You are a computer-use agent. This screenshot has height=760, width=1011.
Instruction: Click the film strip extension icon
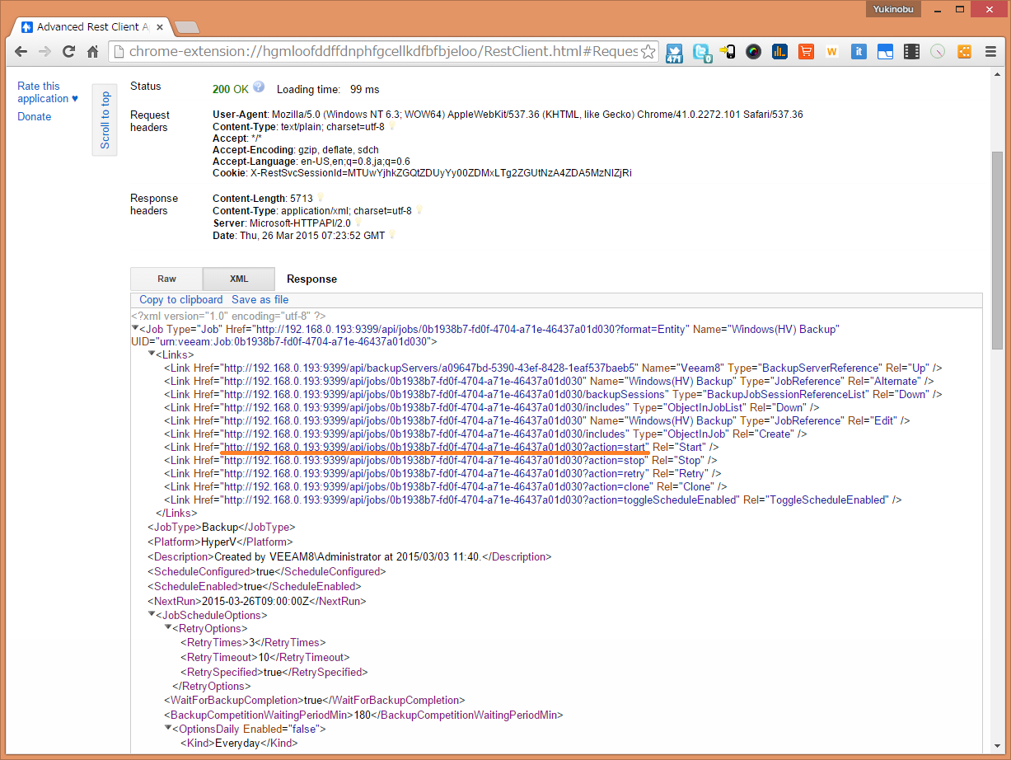click(911, 52)
